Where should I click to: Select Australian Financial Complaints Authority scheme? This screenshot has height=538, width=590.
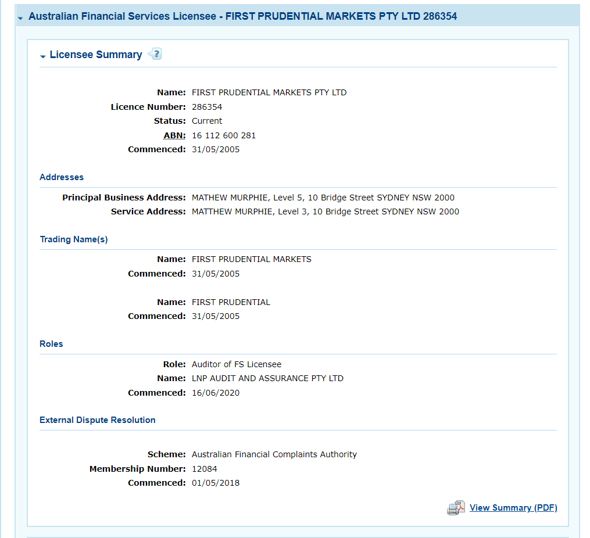274,454
